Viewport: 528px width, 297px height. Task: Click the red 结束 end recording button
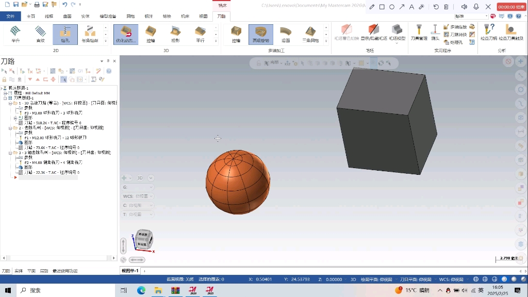click(x=511, y=7)
